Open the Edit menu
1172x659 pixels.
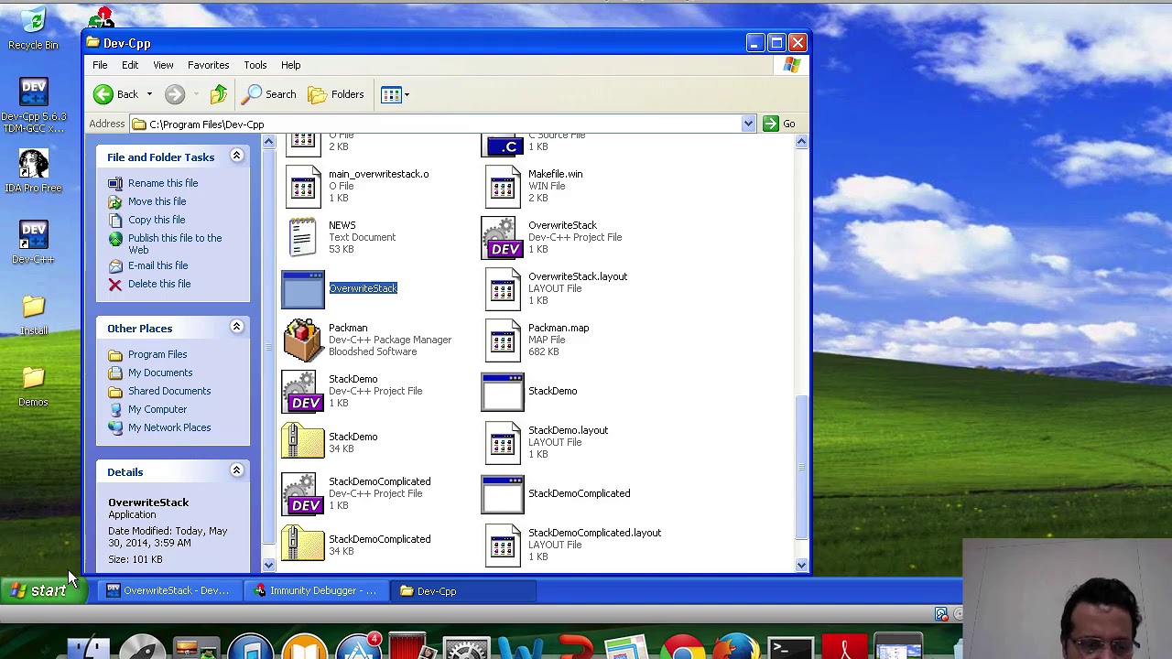click(130, 65)
